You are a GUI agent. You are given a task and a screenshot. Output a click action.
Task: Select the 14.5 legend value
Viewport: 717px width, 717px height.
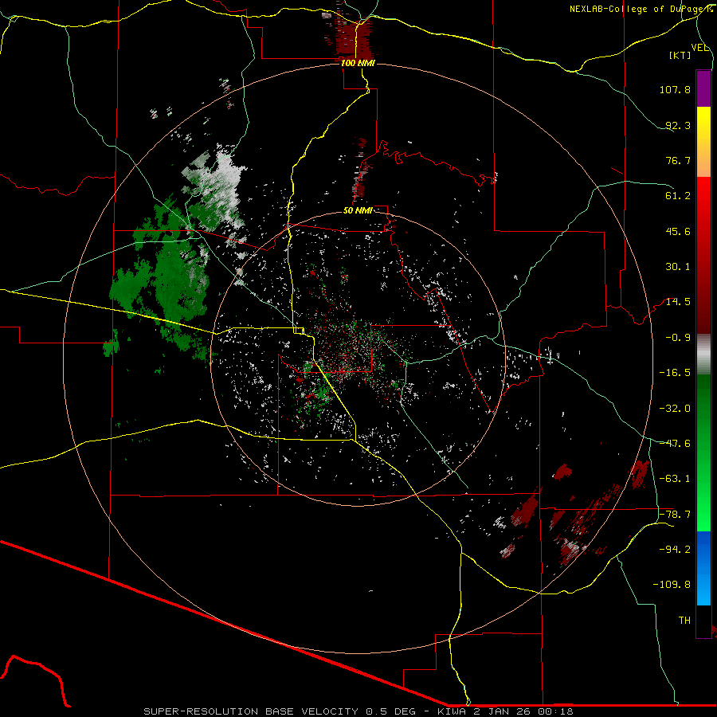678,302
